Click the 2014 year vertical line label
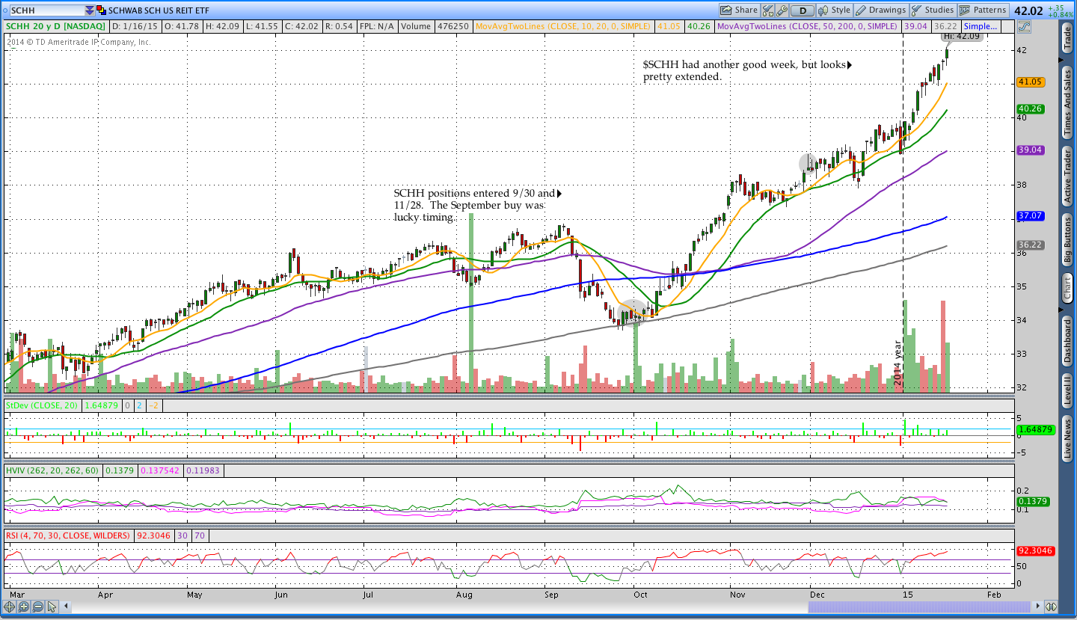Screen dimensions: 1077x620 tap(898, 363)
